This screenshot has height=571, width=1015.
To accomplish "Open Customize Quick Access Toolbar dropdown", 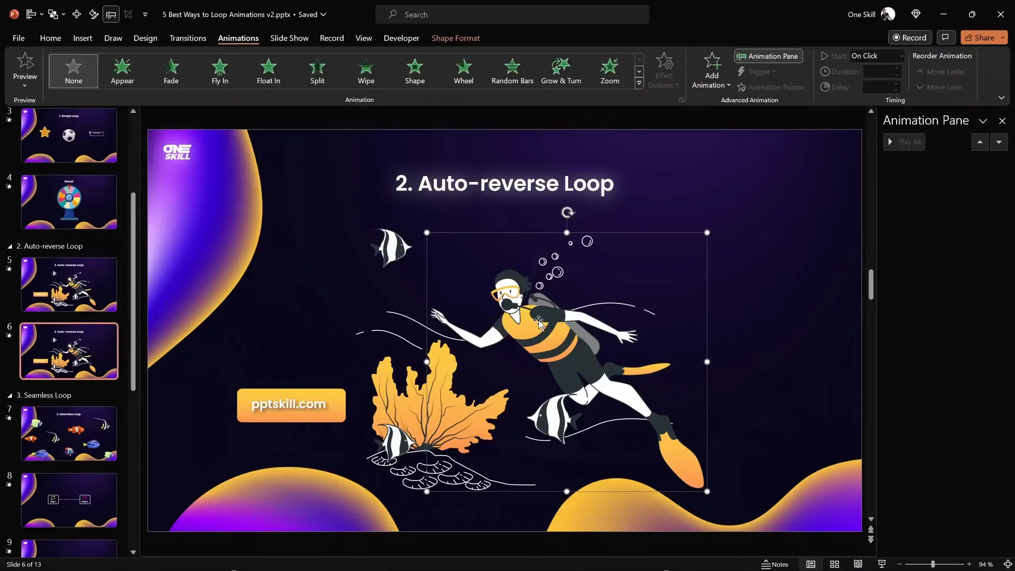I will click(x=145, y=14).
